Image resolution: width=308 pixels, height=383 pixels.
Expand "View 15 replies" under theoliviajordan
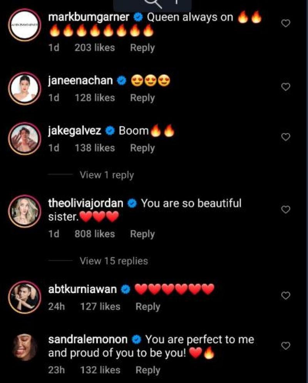pyautogui.click(x=114, y=261)
